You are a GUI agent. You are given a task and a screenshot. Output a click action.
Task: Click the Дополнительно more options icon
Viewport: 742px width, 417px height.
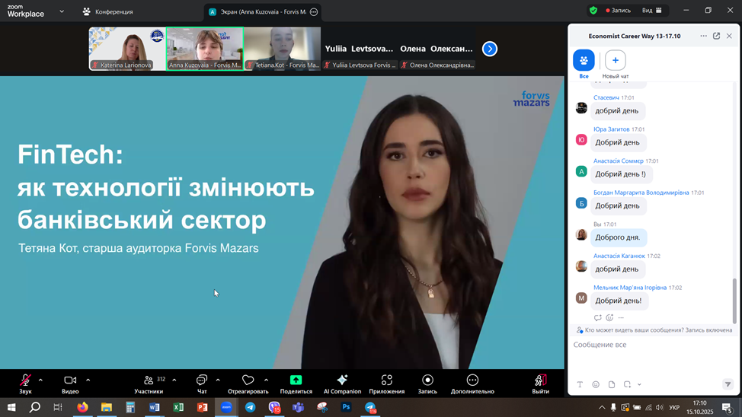472,383
